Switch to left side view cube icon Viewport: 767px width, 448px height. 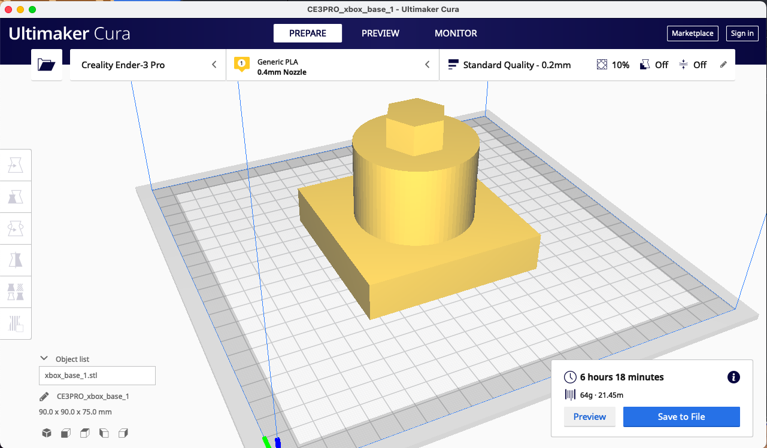[104, 432]
